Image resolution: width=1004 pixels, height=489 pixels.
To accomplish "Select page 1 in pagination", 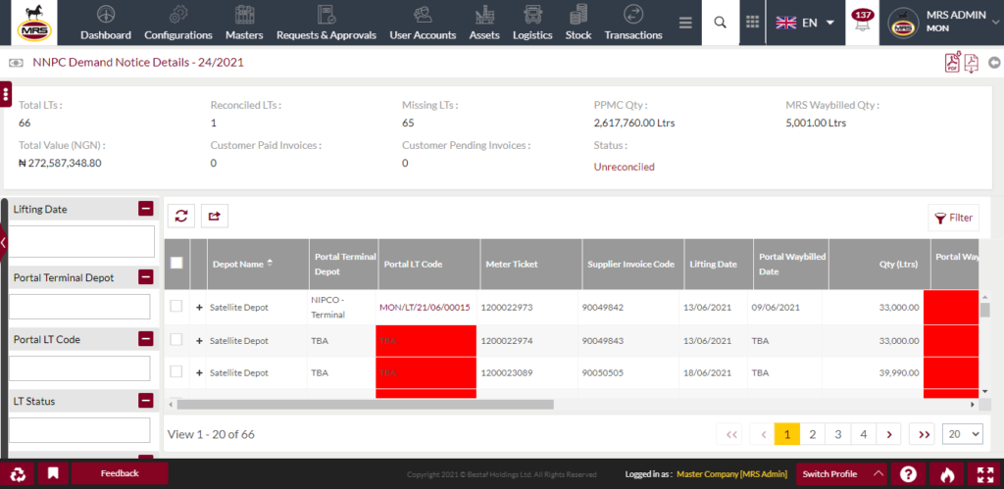I will (x=787, y=434).
